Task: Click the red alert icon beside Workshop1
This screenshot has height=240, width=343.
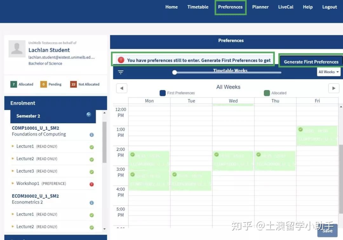Action: 91,184
